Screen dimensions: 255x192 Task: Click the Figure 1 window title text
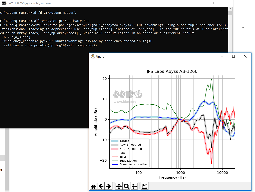101,57
